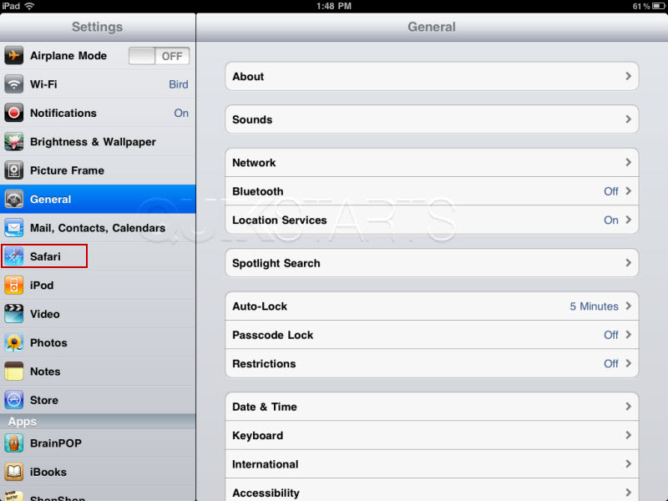Open Passcode Lock chevron arrow
This screenshot has height=501, width=668.
(x=628, y=335)
